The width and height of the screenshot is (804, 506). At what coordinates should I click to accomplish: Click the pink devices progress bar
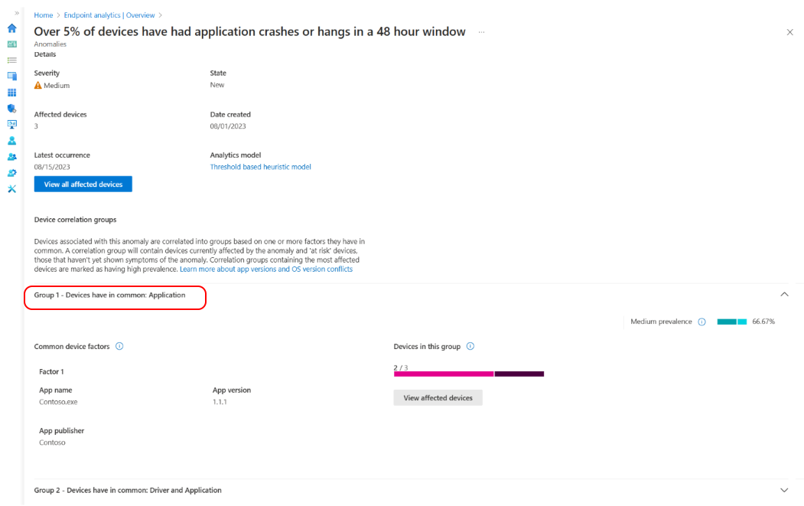(x=444, y=374)
